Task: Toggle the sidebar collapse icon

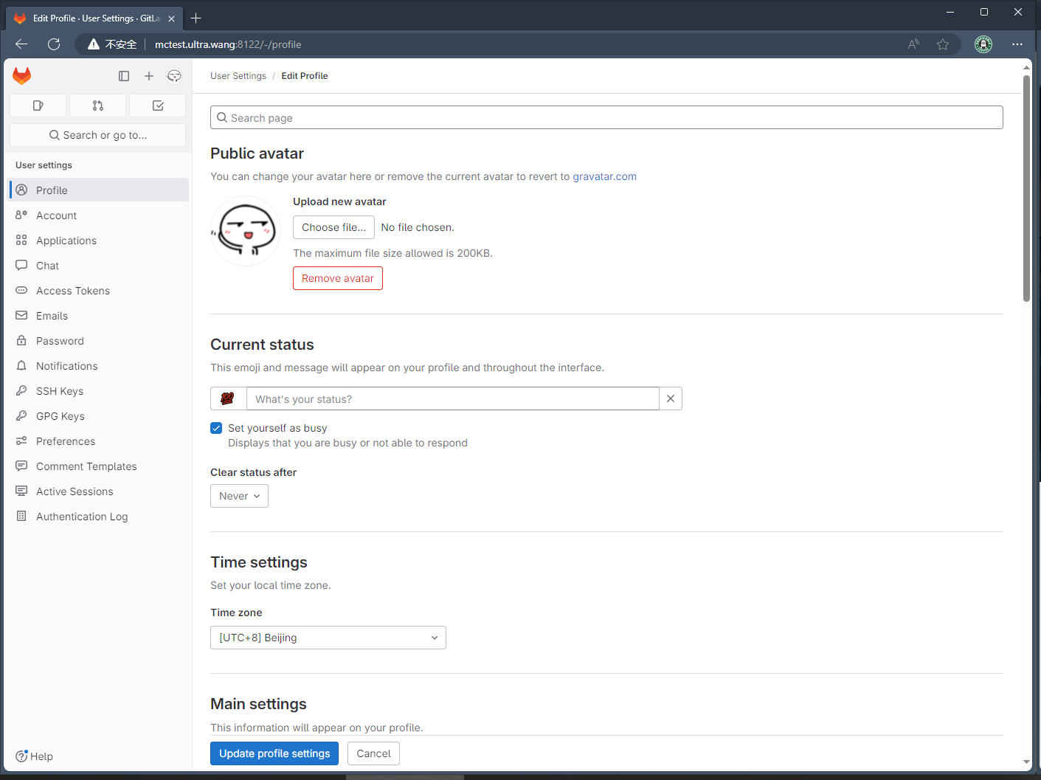Action: [124, 76]
